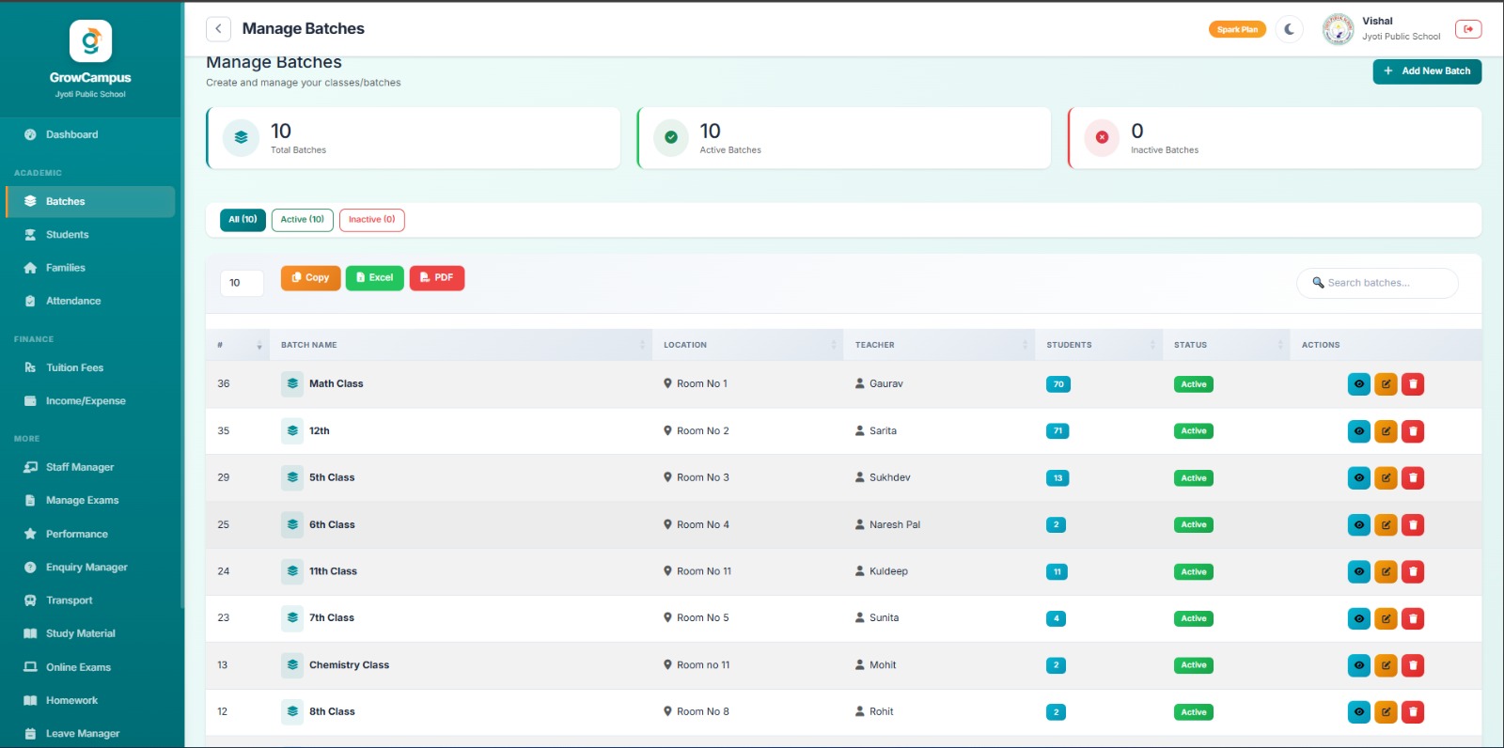Screen dimensions: 1504x748
Task: Click the logout icon in the header
Action: click(1467, 29)
